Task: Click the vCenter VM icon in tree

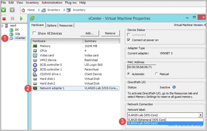Action: coord(11,38)
